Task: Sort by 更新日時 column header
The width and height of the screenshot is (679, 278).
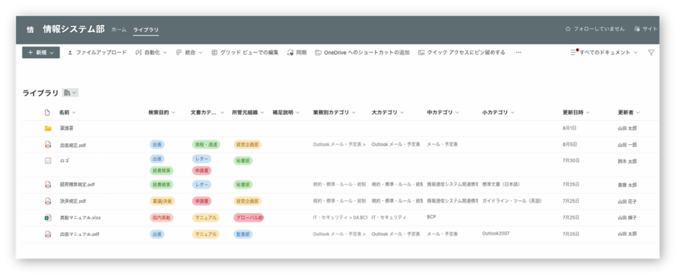Action: click(576, 113)
